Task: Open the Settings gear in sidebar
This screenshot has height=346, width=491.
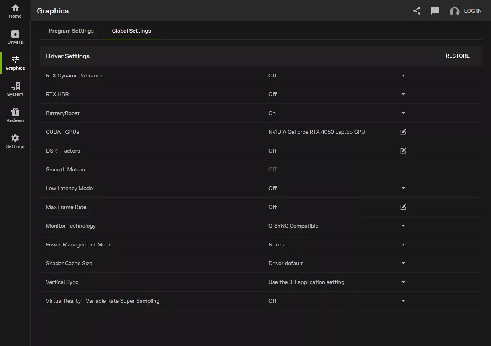Action: click(15, 141)
